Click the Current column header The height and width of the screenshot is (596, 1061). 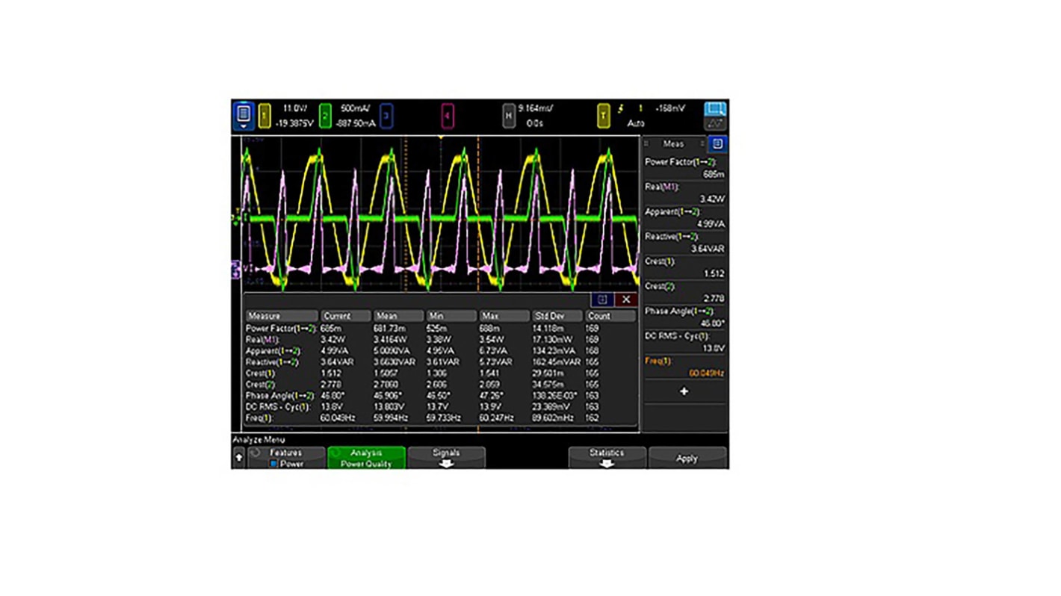point(346,316)
